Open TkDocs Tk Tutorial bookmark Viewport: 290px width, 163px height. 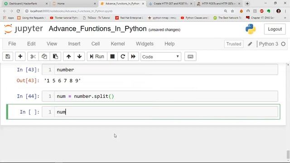[97, 18]
